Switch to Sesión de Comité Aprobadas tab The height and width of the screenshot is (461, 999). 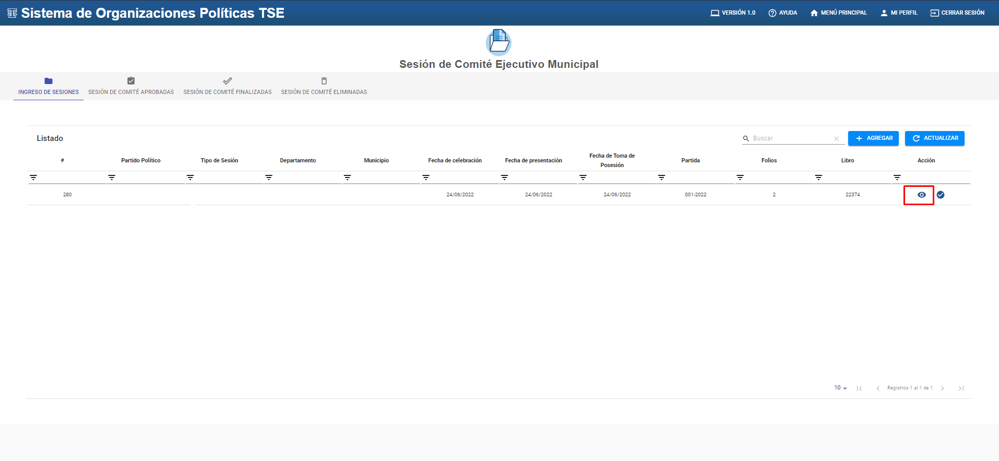coord(131,86)
